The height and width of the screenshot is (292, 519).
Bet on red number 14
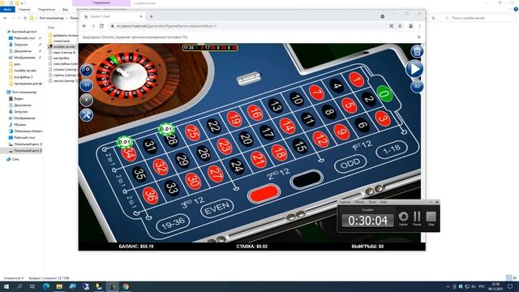(x=287, y=126)
